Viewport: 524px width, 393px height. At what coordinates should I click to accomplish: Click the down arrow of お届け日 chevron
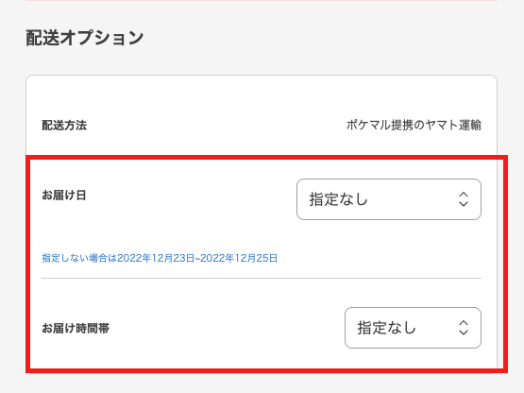pyautogui.click(x=464, y=204)
